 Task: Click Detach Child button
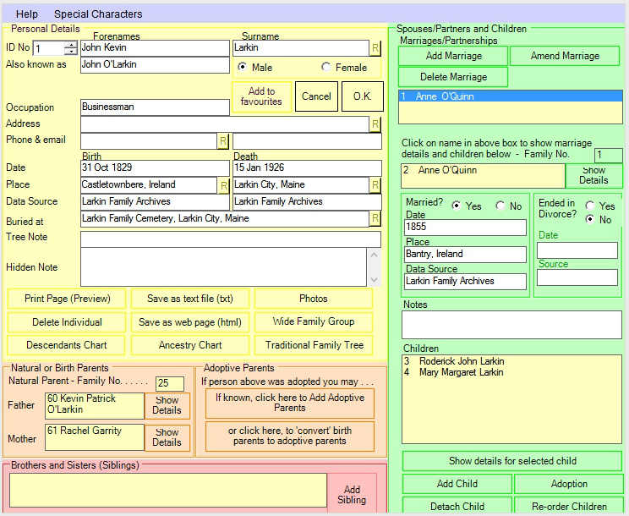pyautogui.click(x=457, y=506)
